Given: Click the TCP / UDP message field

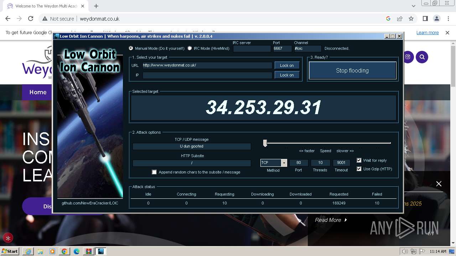Looking at the screenshot, I should point(192,146).
